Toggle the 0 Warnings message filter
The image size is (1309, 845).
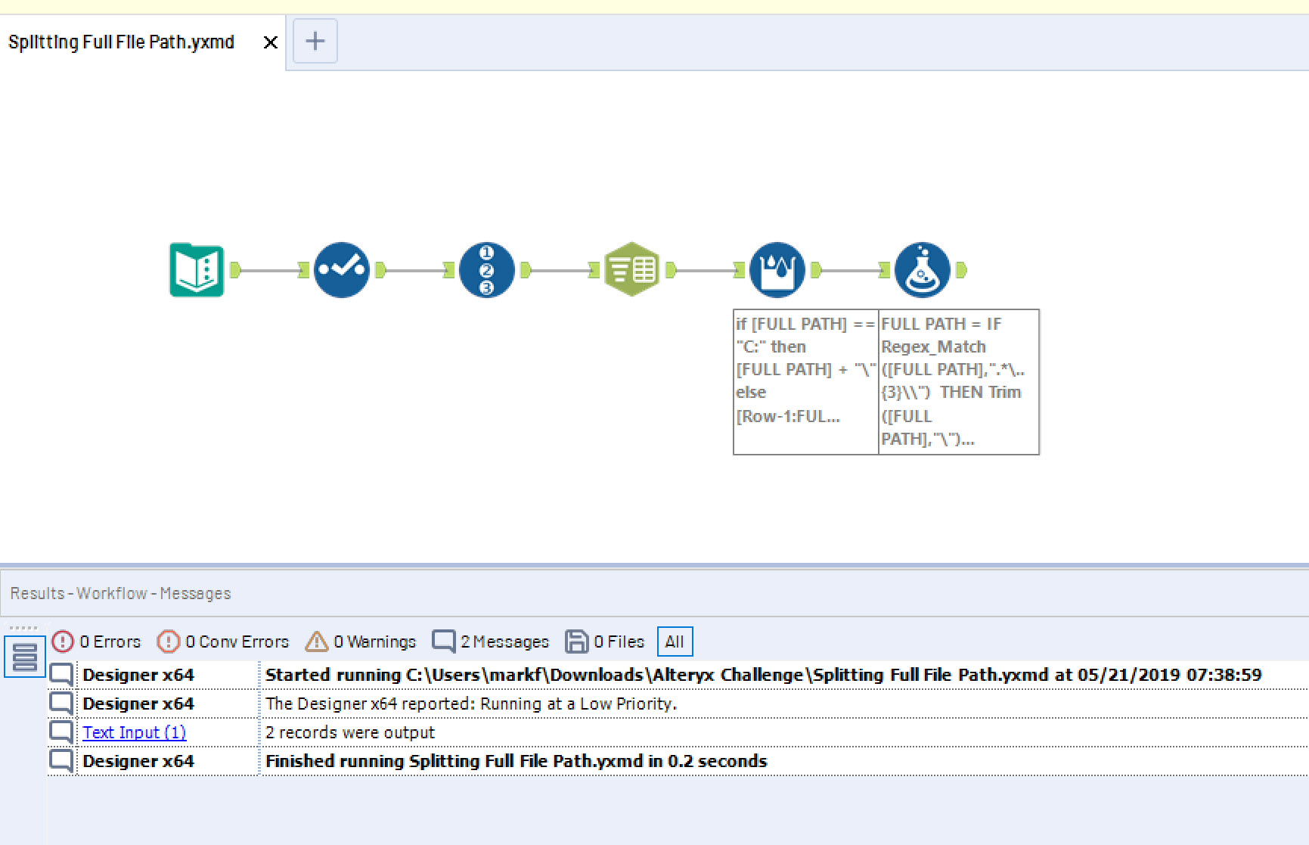[361, 641]
